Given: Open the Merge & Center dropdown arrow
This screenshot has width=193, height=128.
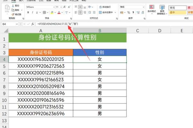Looking at the screenshot, I should pyautogui.click(x=115, y=12).
